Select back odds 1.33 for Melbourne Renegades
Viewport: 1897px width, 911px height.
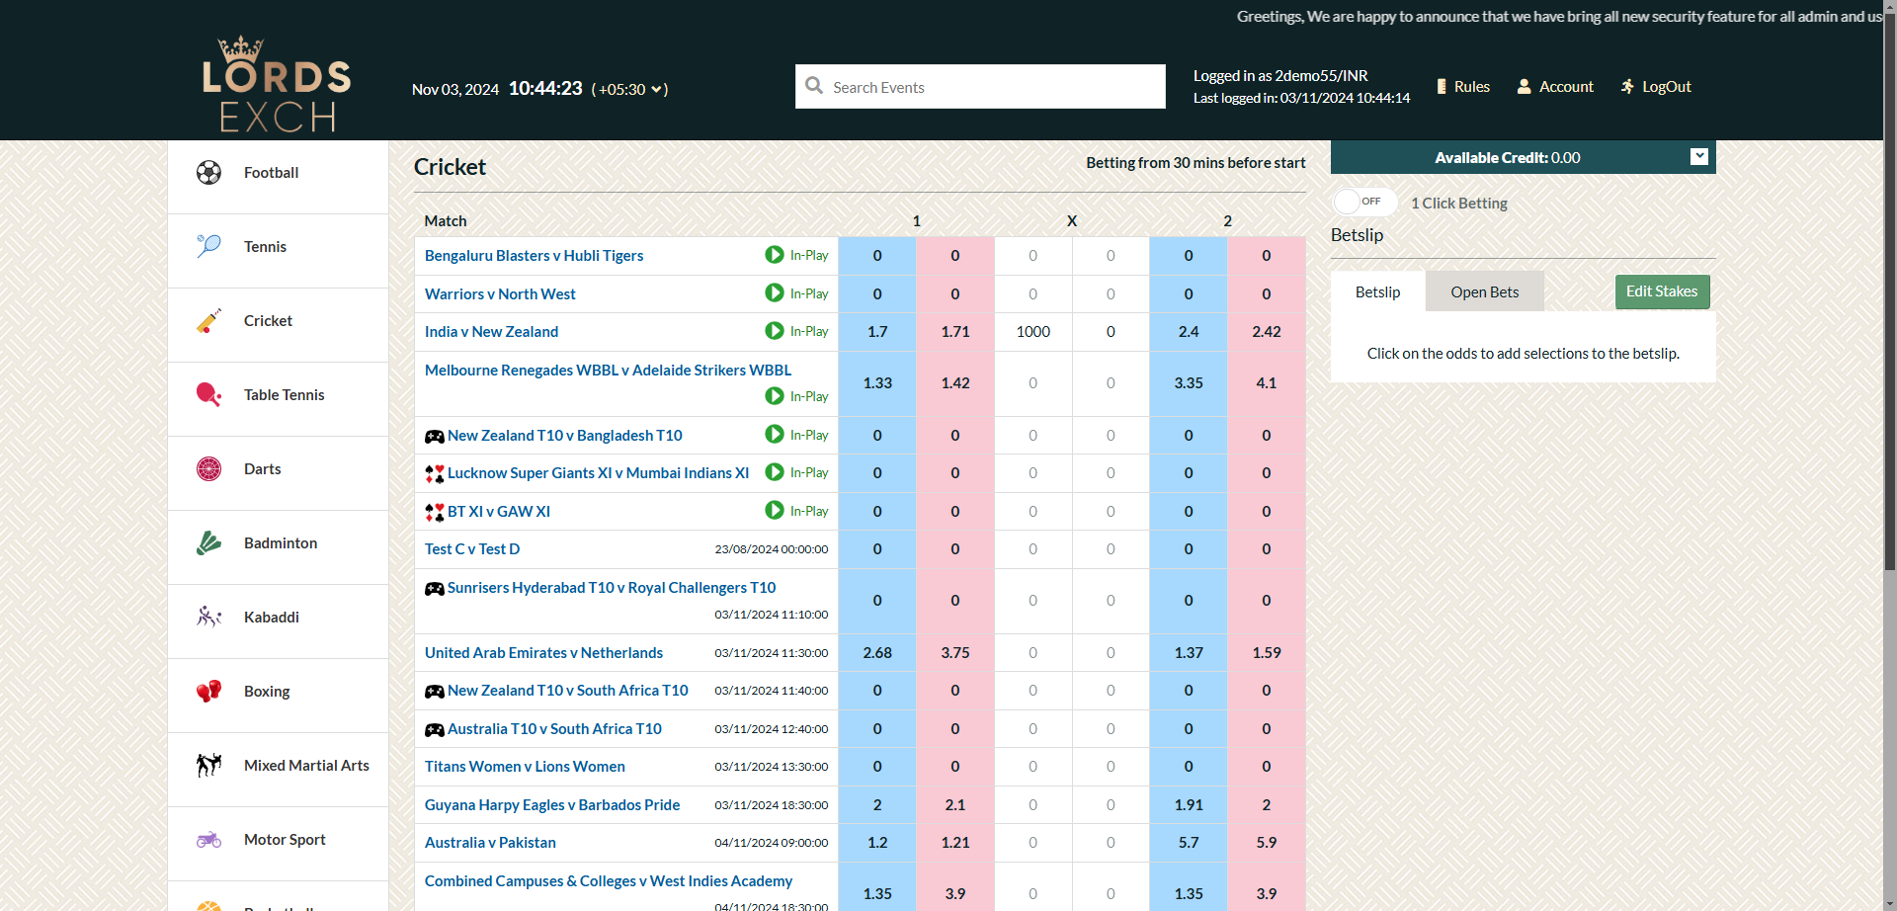(877, 383)
